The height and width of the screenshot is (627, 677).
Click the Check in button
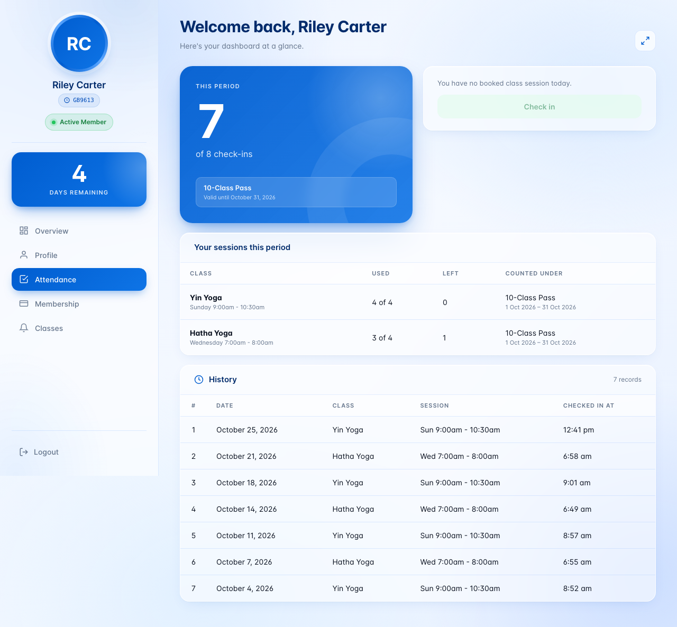point(539,107)
